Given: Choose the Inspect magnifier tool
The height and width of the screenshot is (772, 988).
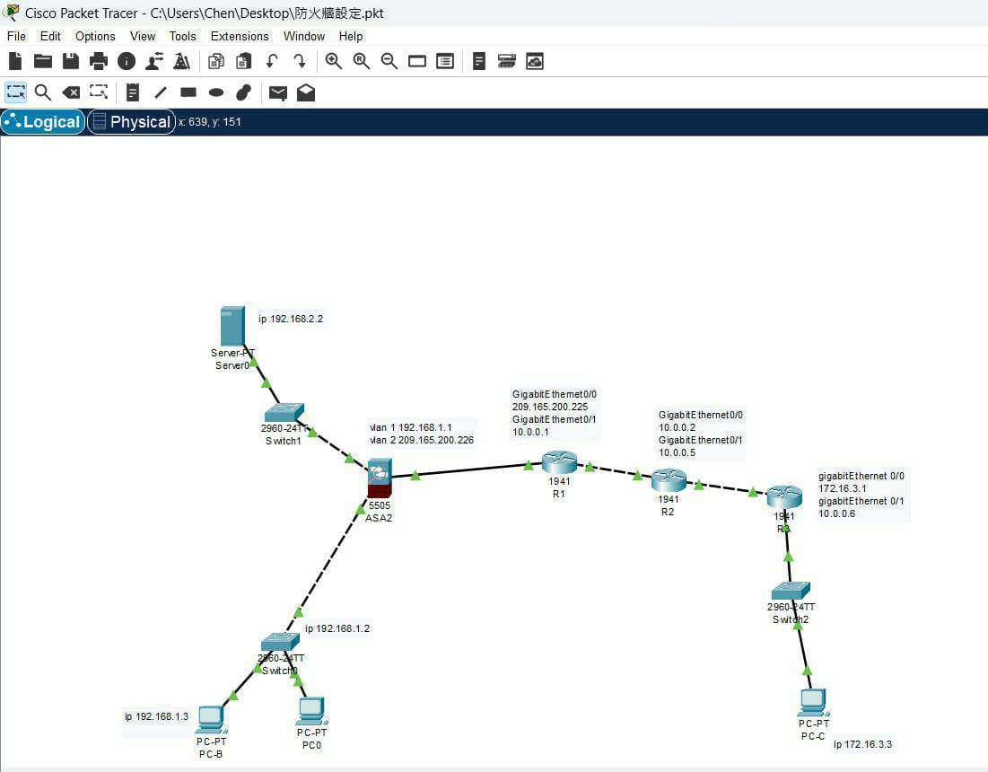Looking at the screenshot, I should pyautogui.click(x=43, y=92).
